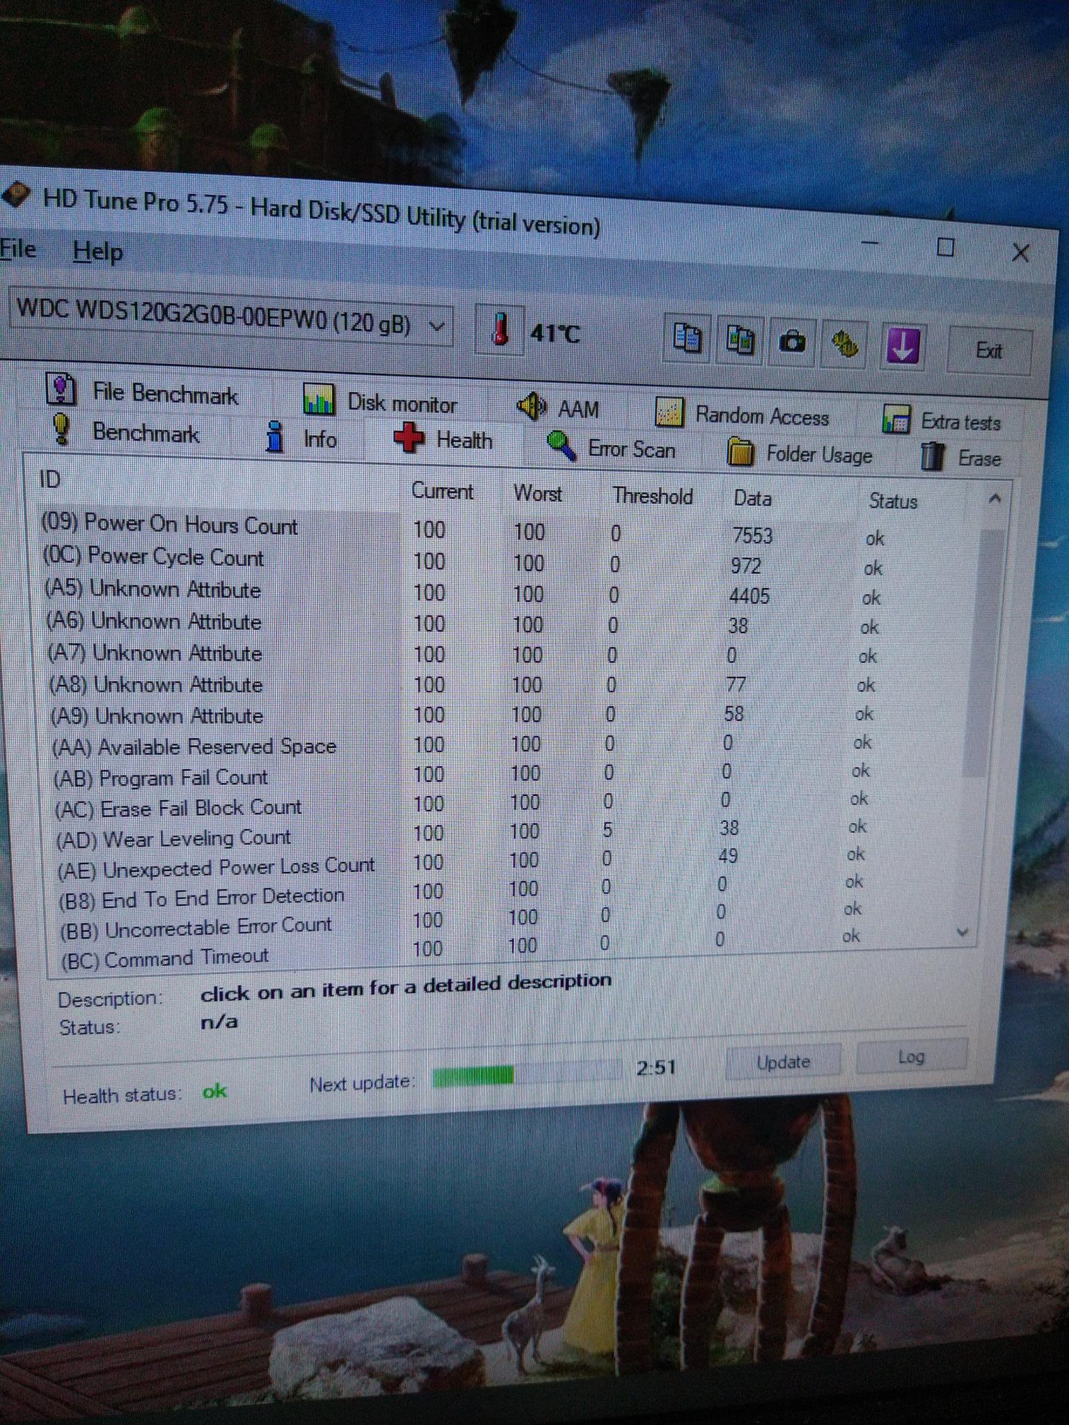Viewport: 1069px width, 1425px height.
Task: Maximize the HD Tune Pro window
Action: tap(945, 246)
